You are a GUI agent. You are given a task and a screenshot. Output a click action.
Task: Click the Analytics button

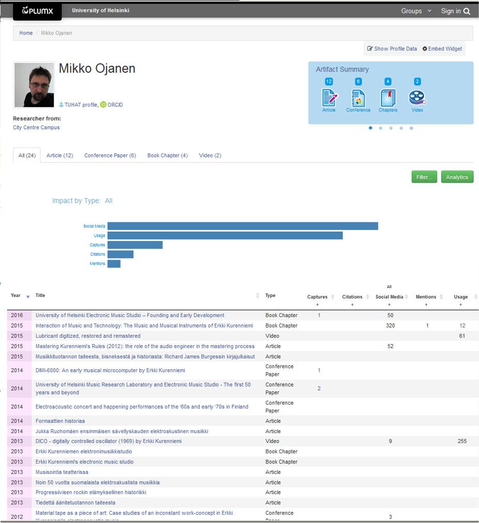[x=457, y=177]
